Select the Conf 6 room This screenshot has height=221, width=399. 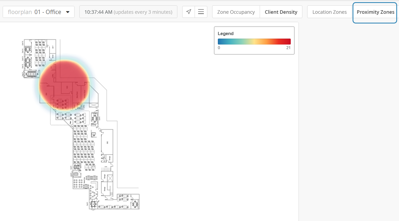95,118
